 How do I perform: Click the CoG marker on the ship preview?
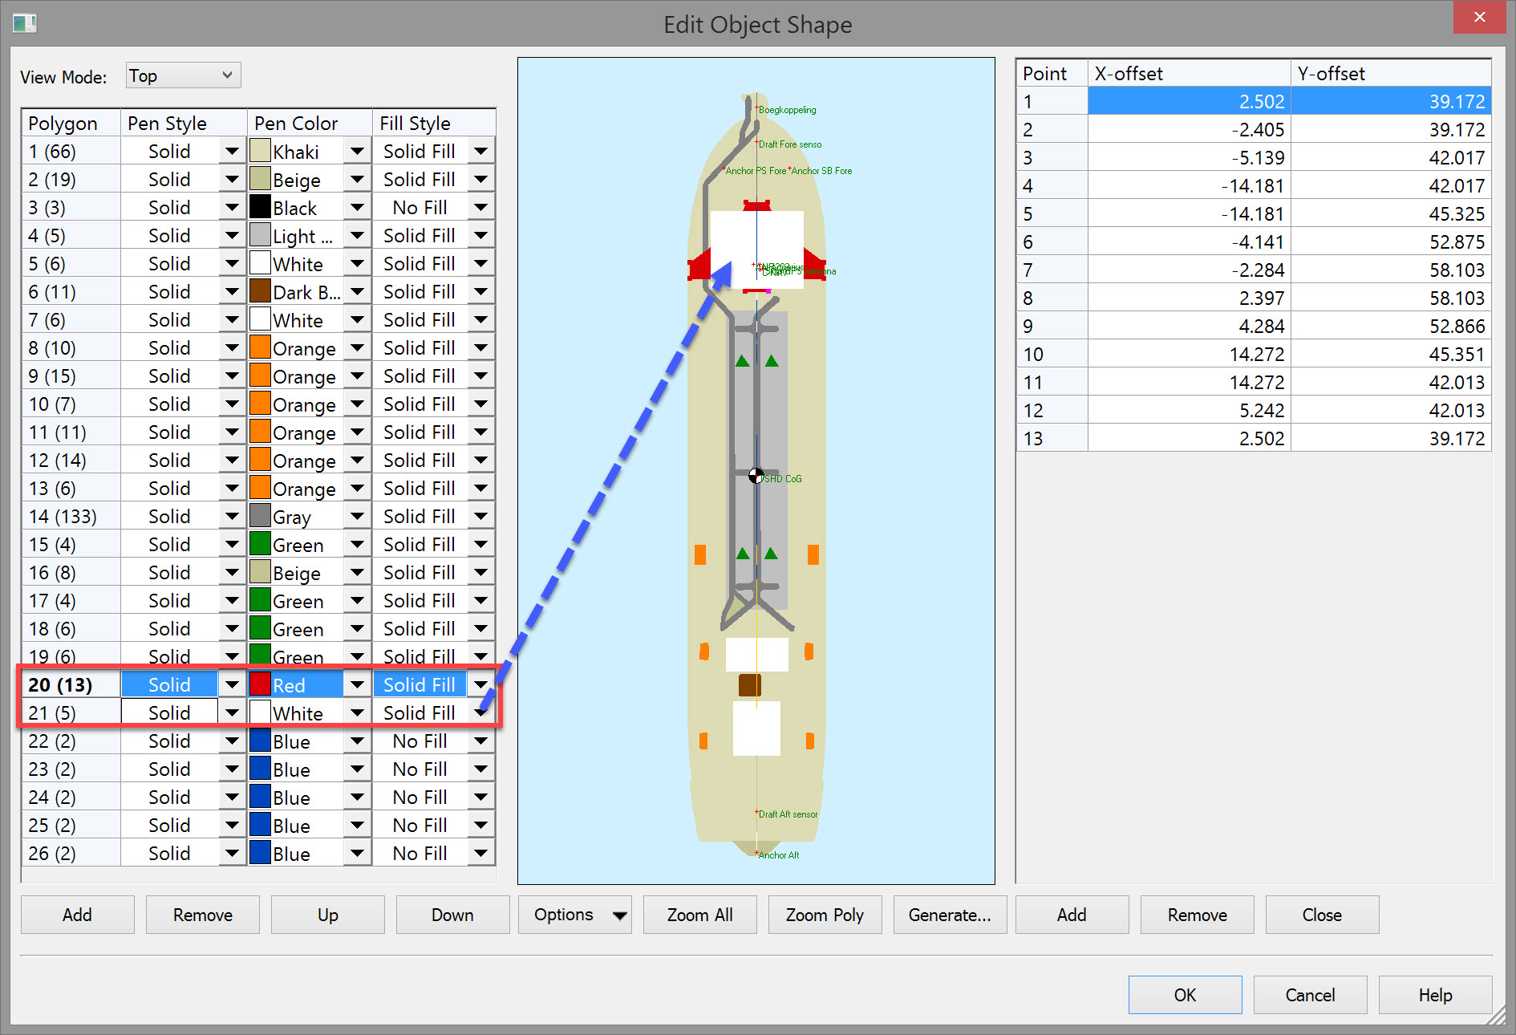click(756, 476)
